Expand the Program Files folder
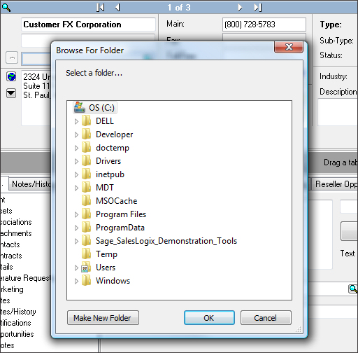This screenshot has height=353, width=358. pos(76,214)
